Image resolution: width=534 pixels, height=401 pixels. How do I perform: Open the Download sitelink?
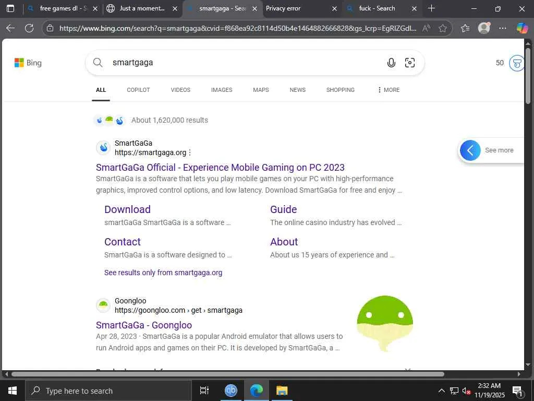coord(127,209)
